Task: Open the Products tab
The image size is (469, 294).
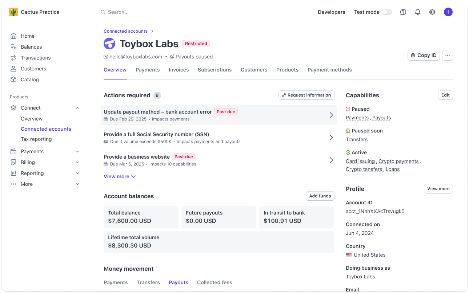Action: pyautogui.click(x=287, y=70)
